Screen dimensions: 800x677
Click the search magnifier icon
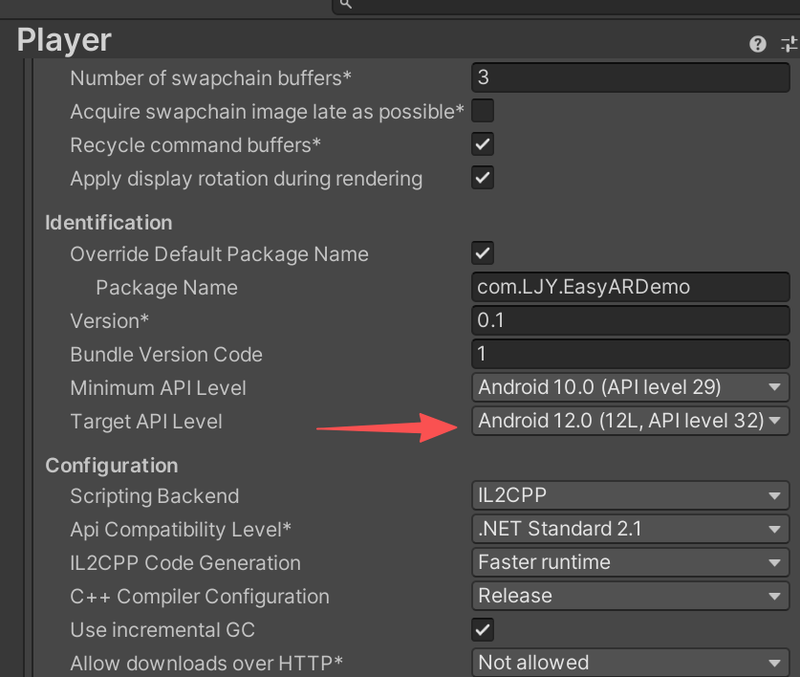tap(345, 6)
